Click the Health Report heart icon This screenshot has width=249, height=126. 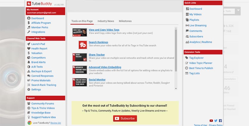pos(29,48)
